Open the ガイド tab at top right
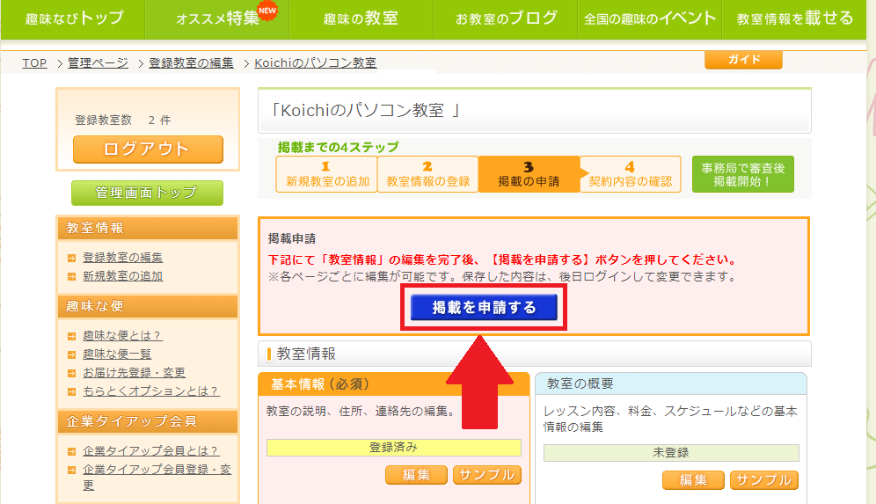 pyautogui.click(x=742, y=60)
